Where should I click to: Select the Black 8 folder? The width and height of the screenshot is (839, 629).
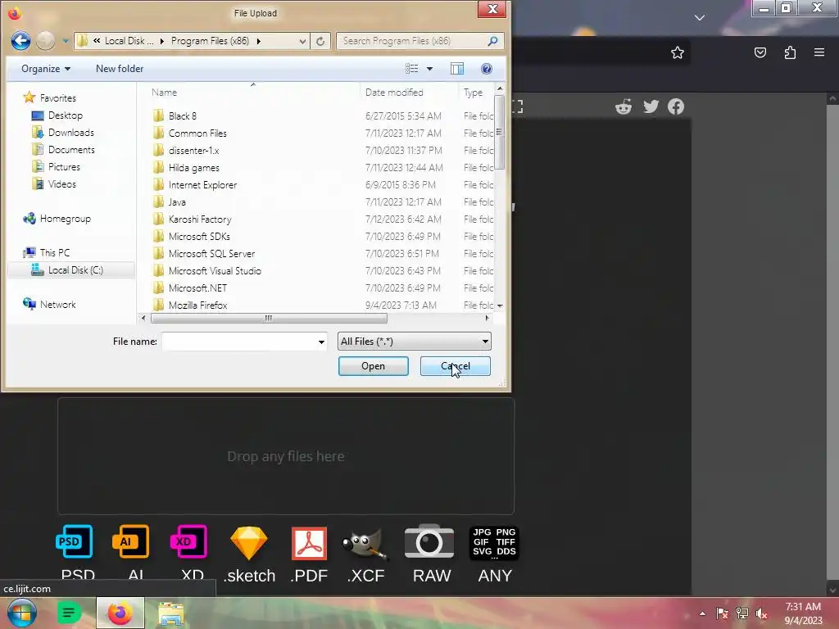[182, 116]
